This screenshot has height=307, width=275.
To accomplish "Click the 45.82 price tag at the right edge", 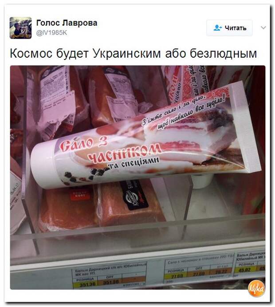I will 245,270.
